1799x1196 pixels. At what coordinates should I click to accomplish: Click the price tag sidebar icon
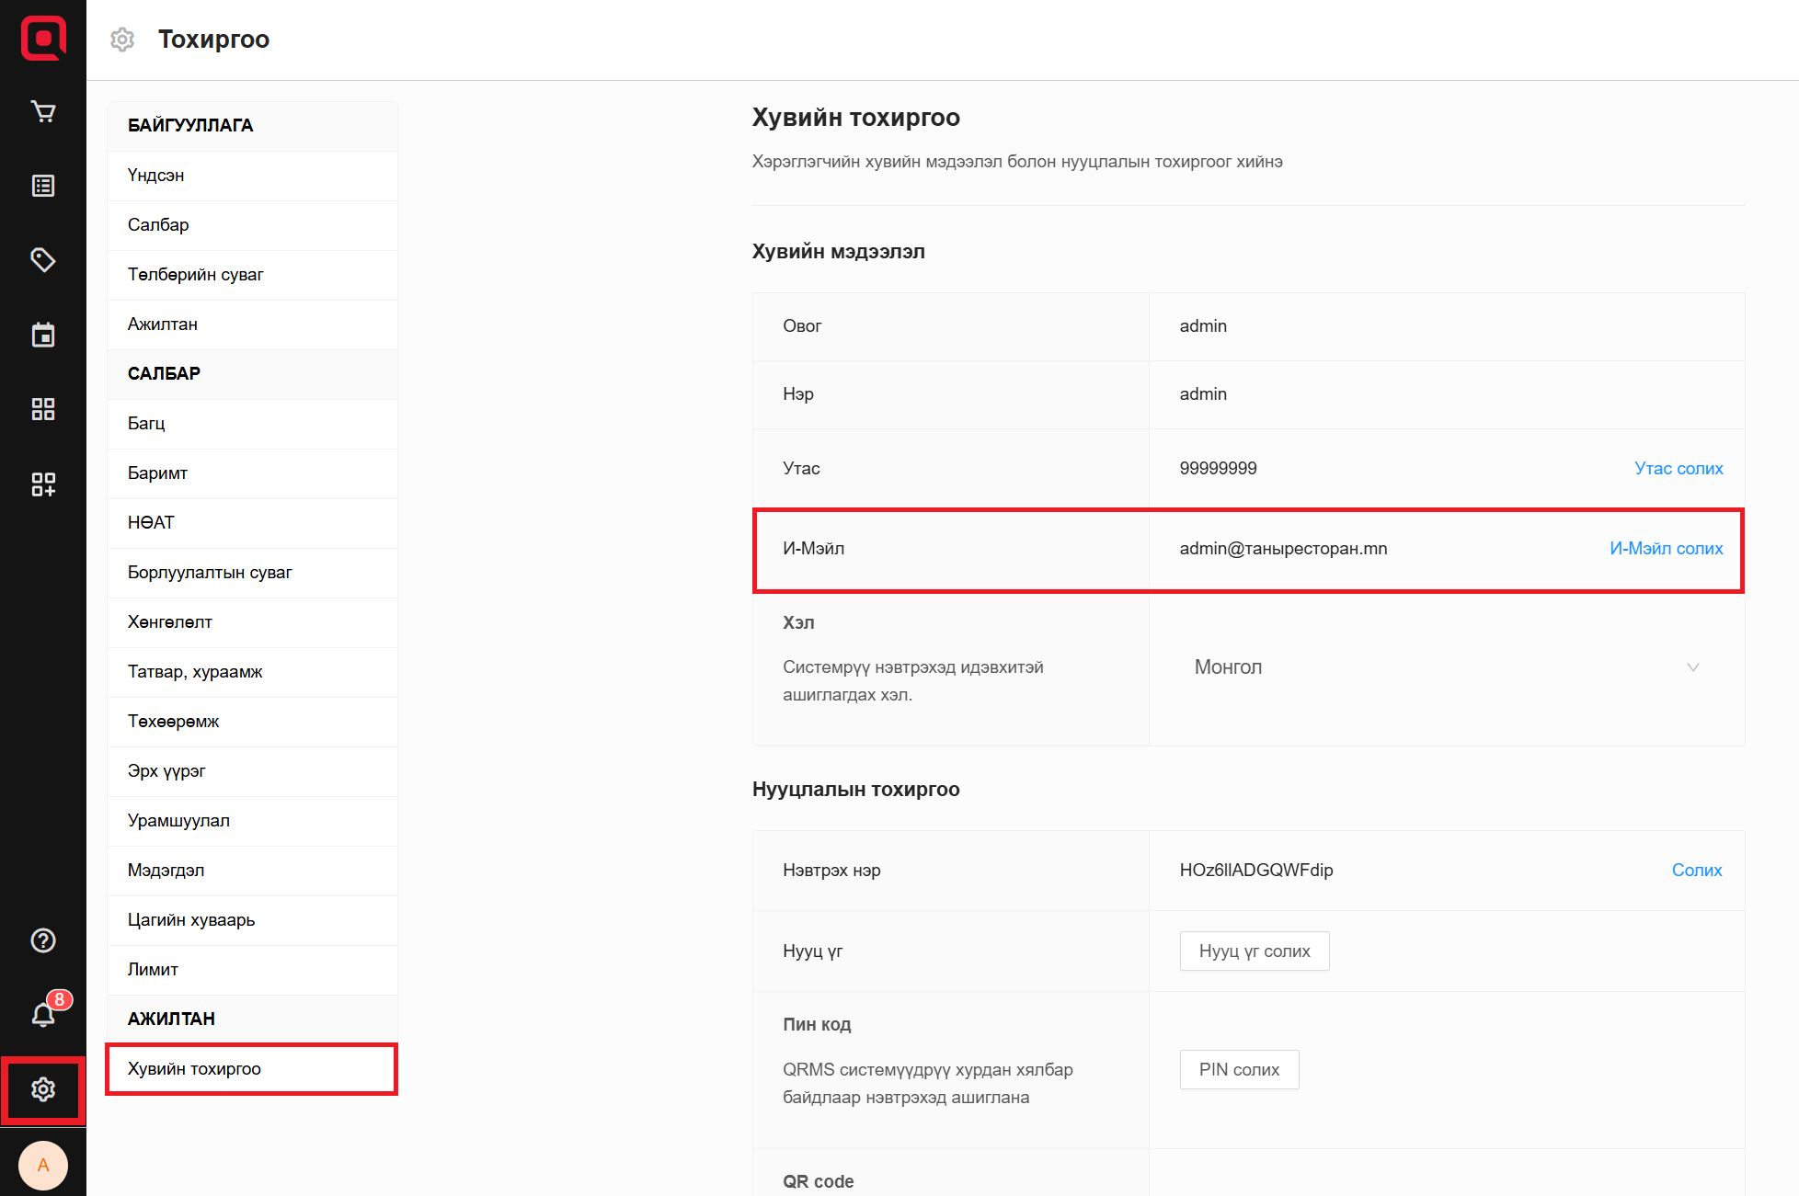click(43, 260)
